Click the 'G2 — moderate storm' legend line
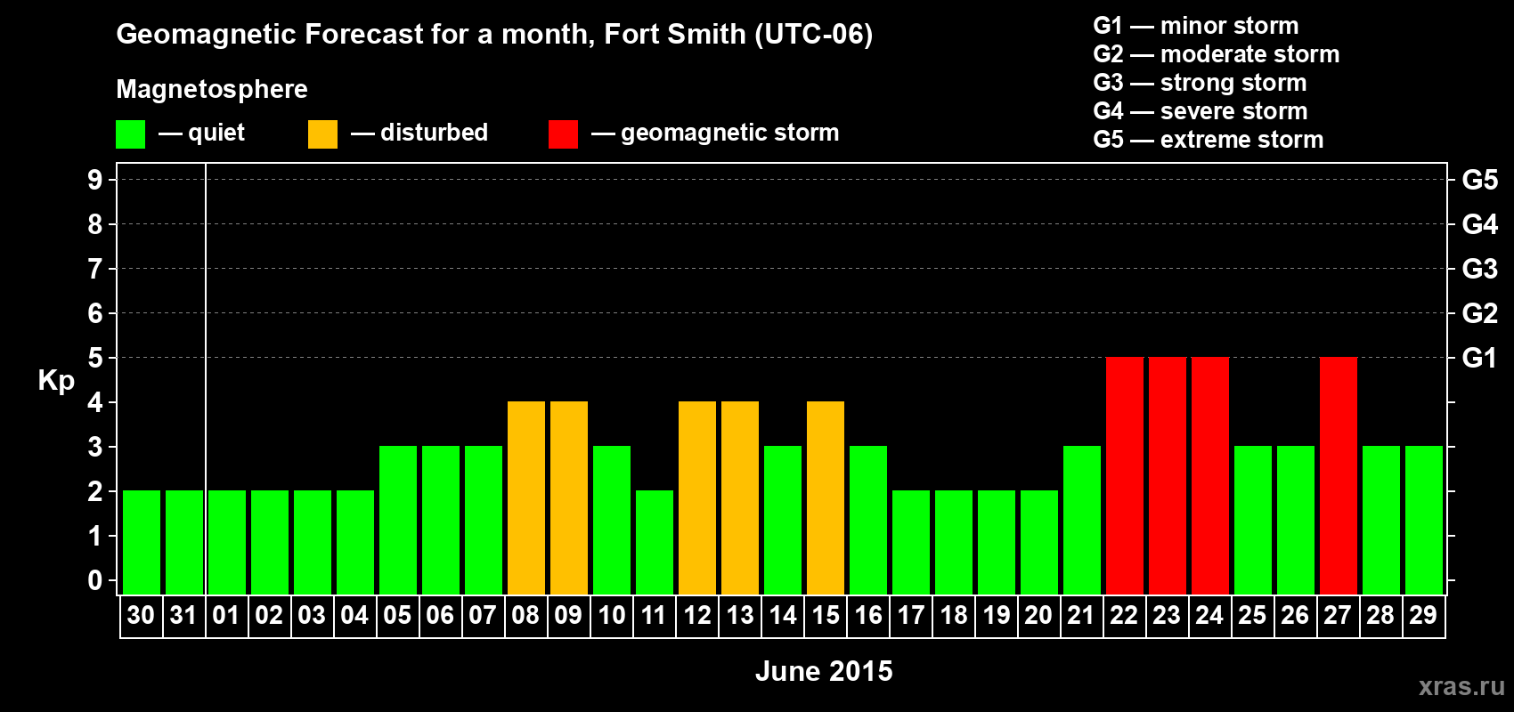Image resolution: width=1514 pixels, height=712 pixels. (1216, 54)
